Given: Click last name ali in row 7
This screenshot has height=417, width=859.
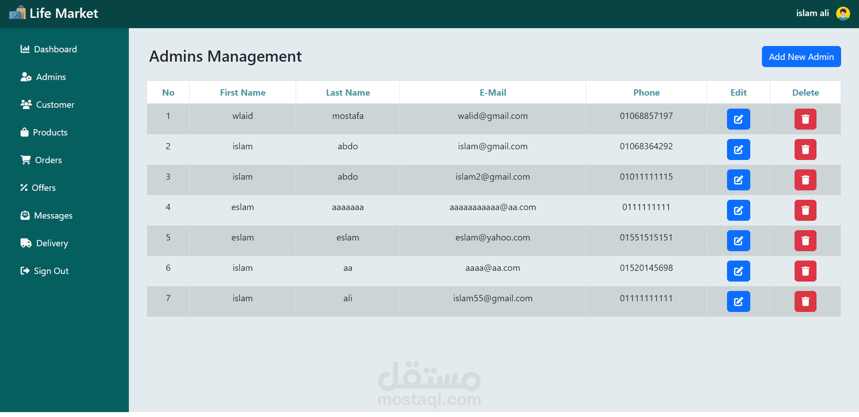Looking at the screenshot, I should [348, 299].
